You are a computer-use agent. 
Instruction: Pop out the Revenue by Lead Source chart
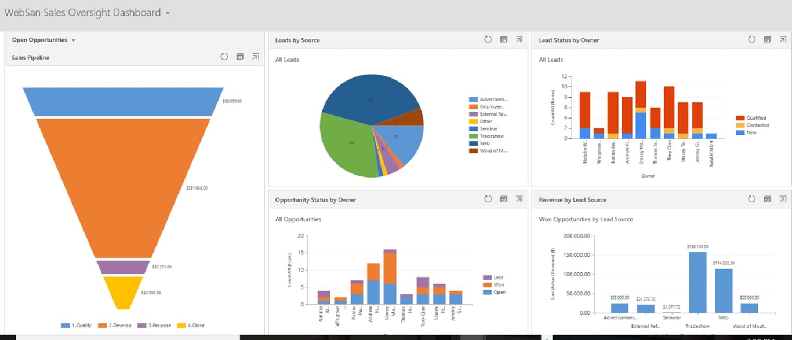(783, 199)
